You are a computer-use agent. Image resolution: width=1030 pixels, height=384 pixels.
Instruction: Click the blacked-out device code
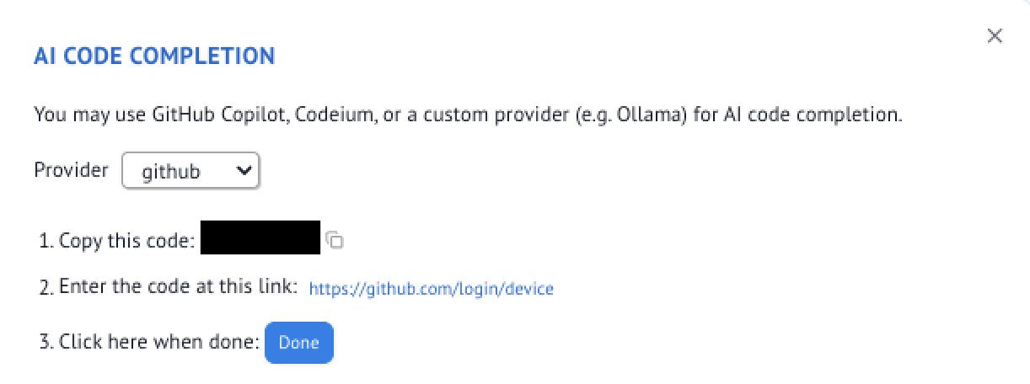coord(260,237)
